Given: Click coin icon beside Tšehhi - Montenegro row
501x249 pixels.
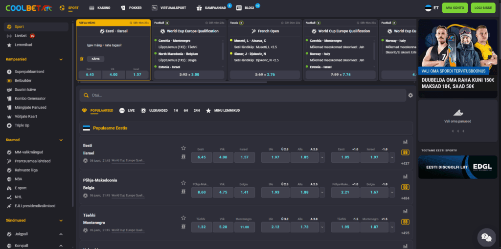Looking at the screenshot, I should click(x=183, y=226).
